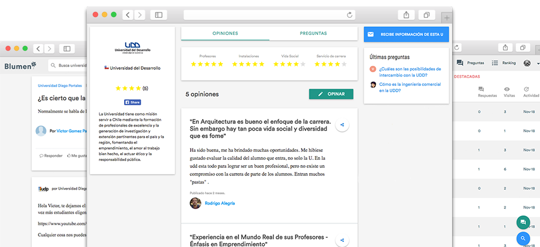
Task: Click Recibe información de esta U
Action: (406, 34)
